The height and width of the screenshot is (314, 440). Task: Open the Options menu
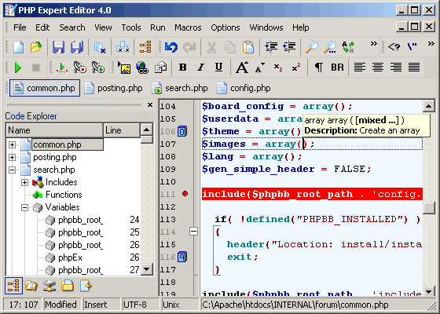click(x=225, y=27)
